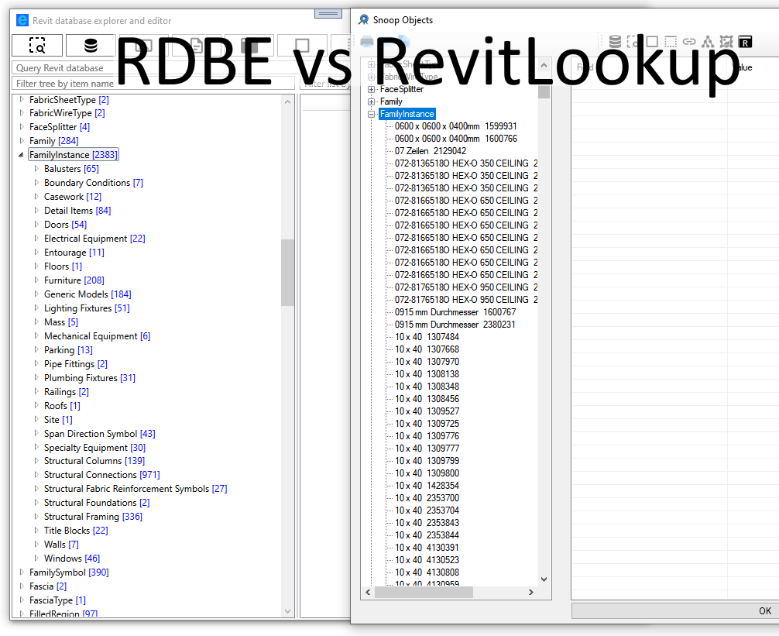Image resolution: width=779 pixels, height=636 pixels.
Task: Click the database snoop icon in RDBE toolbar
Action: [91, 45]
